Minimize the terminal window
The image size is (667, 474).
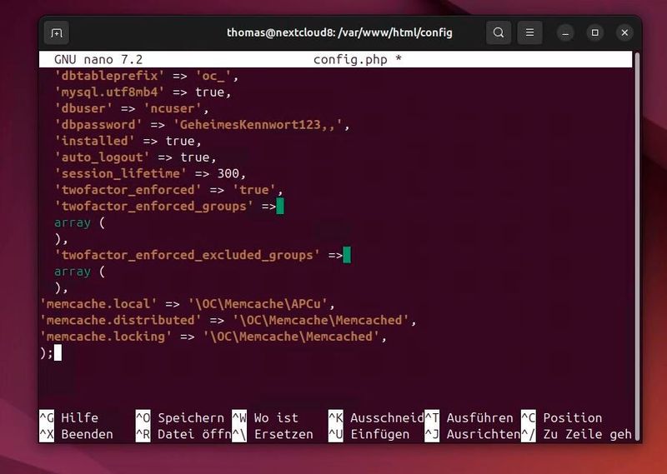click(565, 32)
